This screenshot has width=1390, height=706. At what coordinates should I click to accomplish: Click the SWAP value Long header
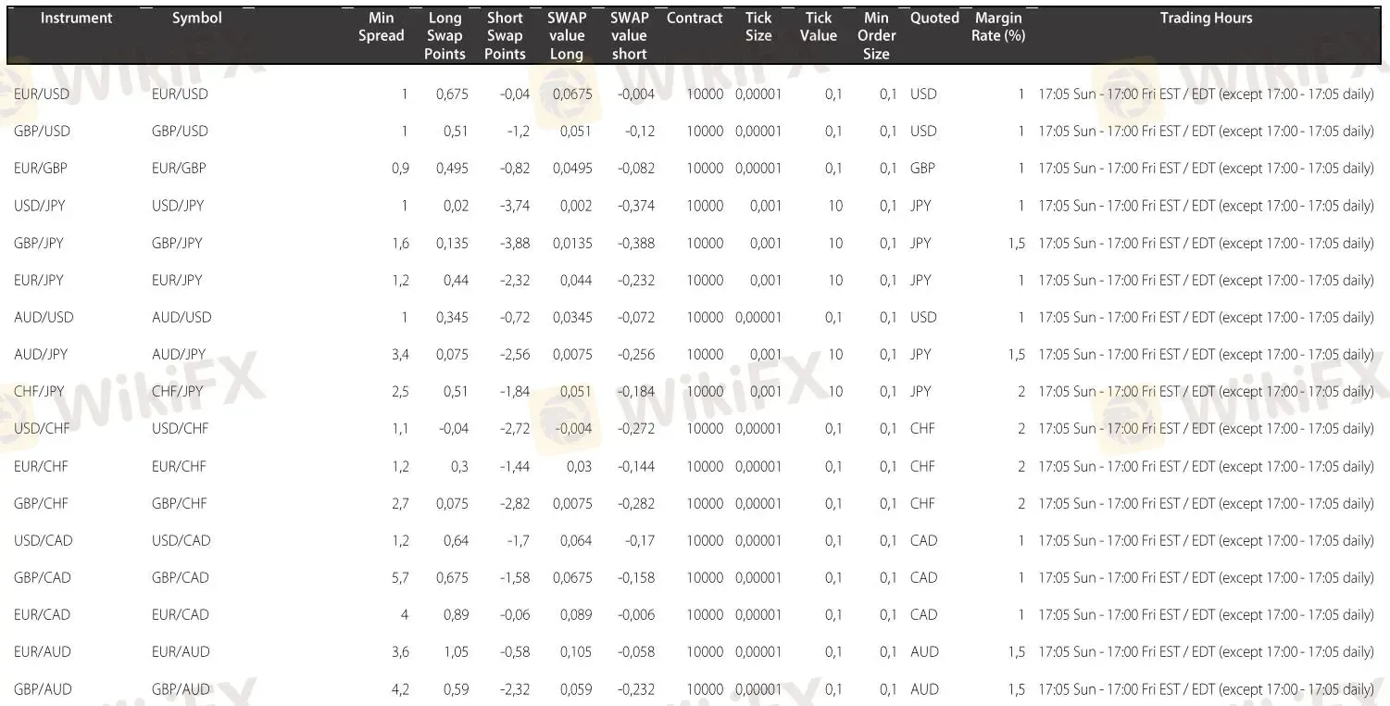pyautogui.click(x=567, y=35)
